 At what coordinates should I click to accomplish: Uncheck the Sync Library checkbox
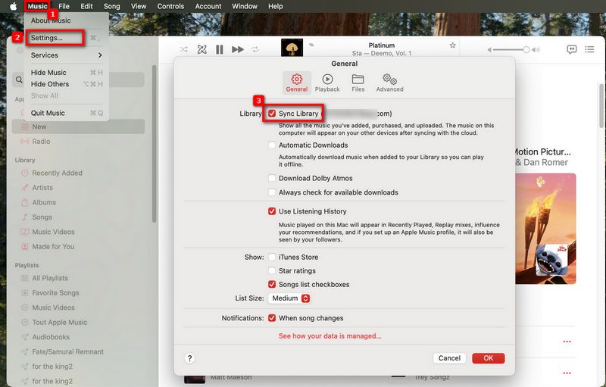point(272,113)
